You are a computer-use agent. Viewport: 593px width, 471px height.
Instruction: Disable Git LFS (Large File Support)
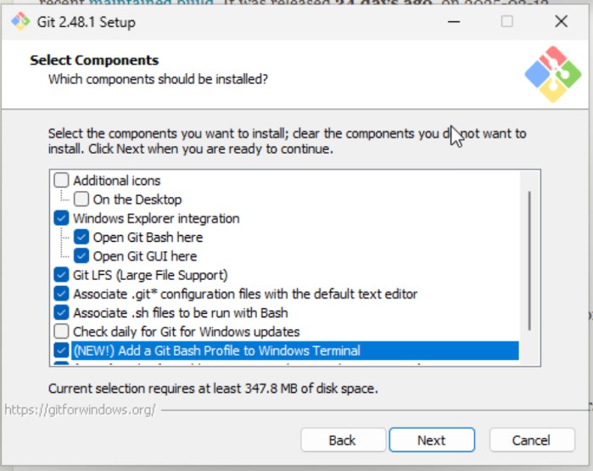[x=61, y=275]
